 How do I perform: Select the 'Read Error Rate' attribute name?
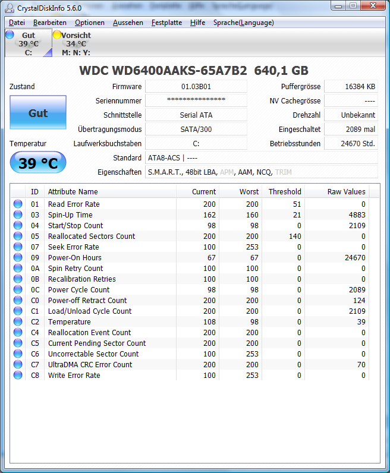tap(74, 204)
